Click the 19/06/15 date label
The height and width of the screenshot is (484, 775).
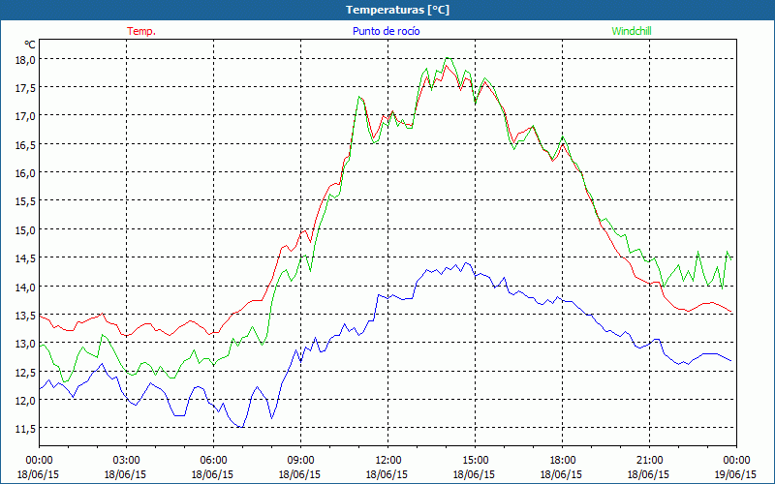click(x=735, y=474)
